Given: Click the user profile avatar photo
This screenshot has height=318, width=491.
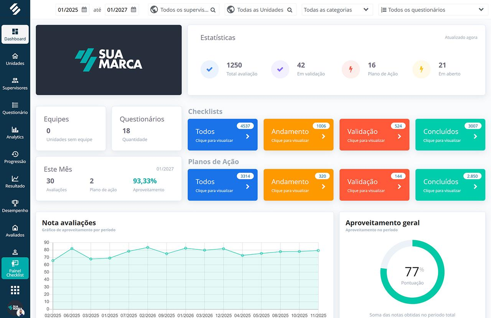Looking at the screenshot, I should (x=20, y=312).
